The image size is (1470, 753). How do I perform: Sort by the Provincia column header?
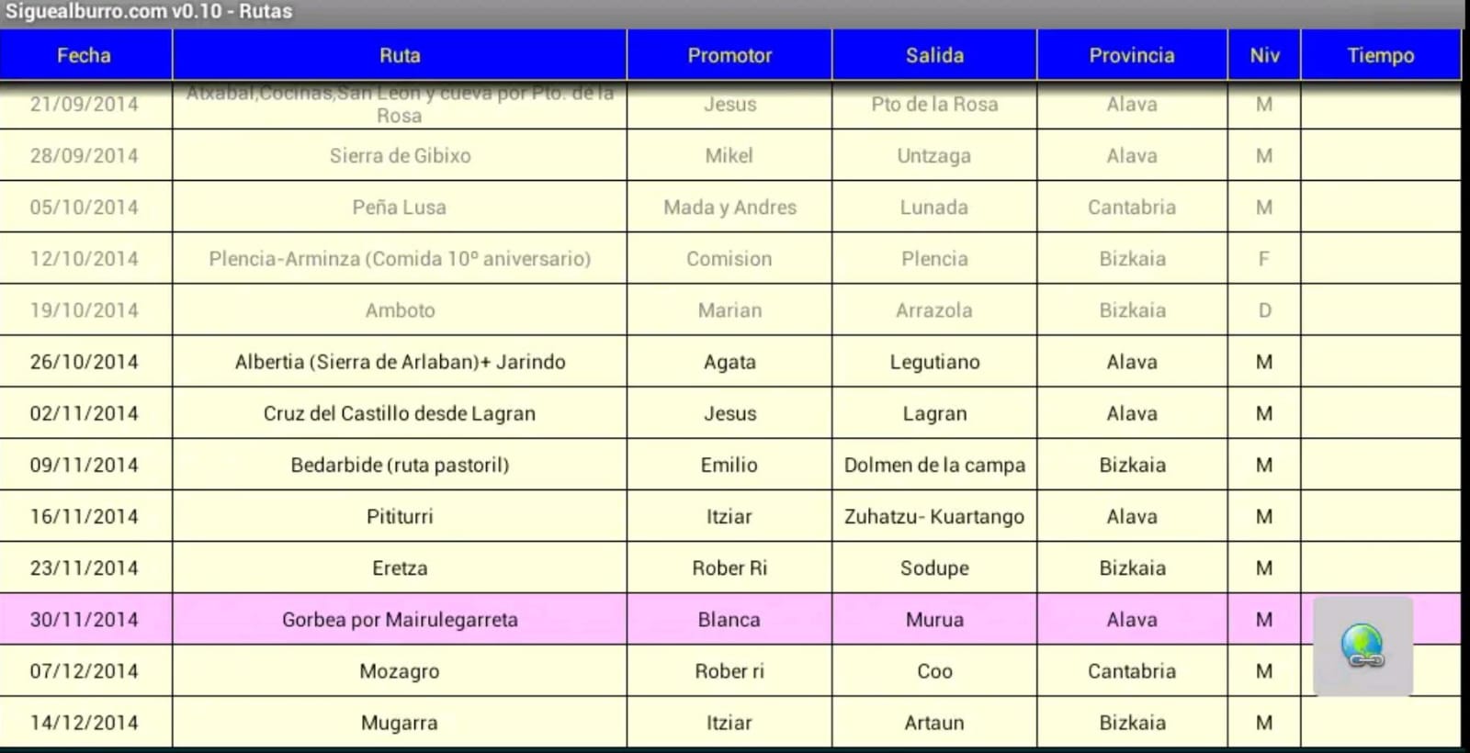(x=1132, y=55)
